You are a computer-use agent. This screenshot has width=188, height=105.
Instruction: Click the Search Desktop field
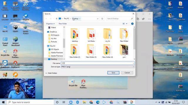click(x=120, y=19)
